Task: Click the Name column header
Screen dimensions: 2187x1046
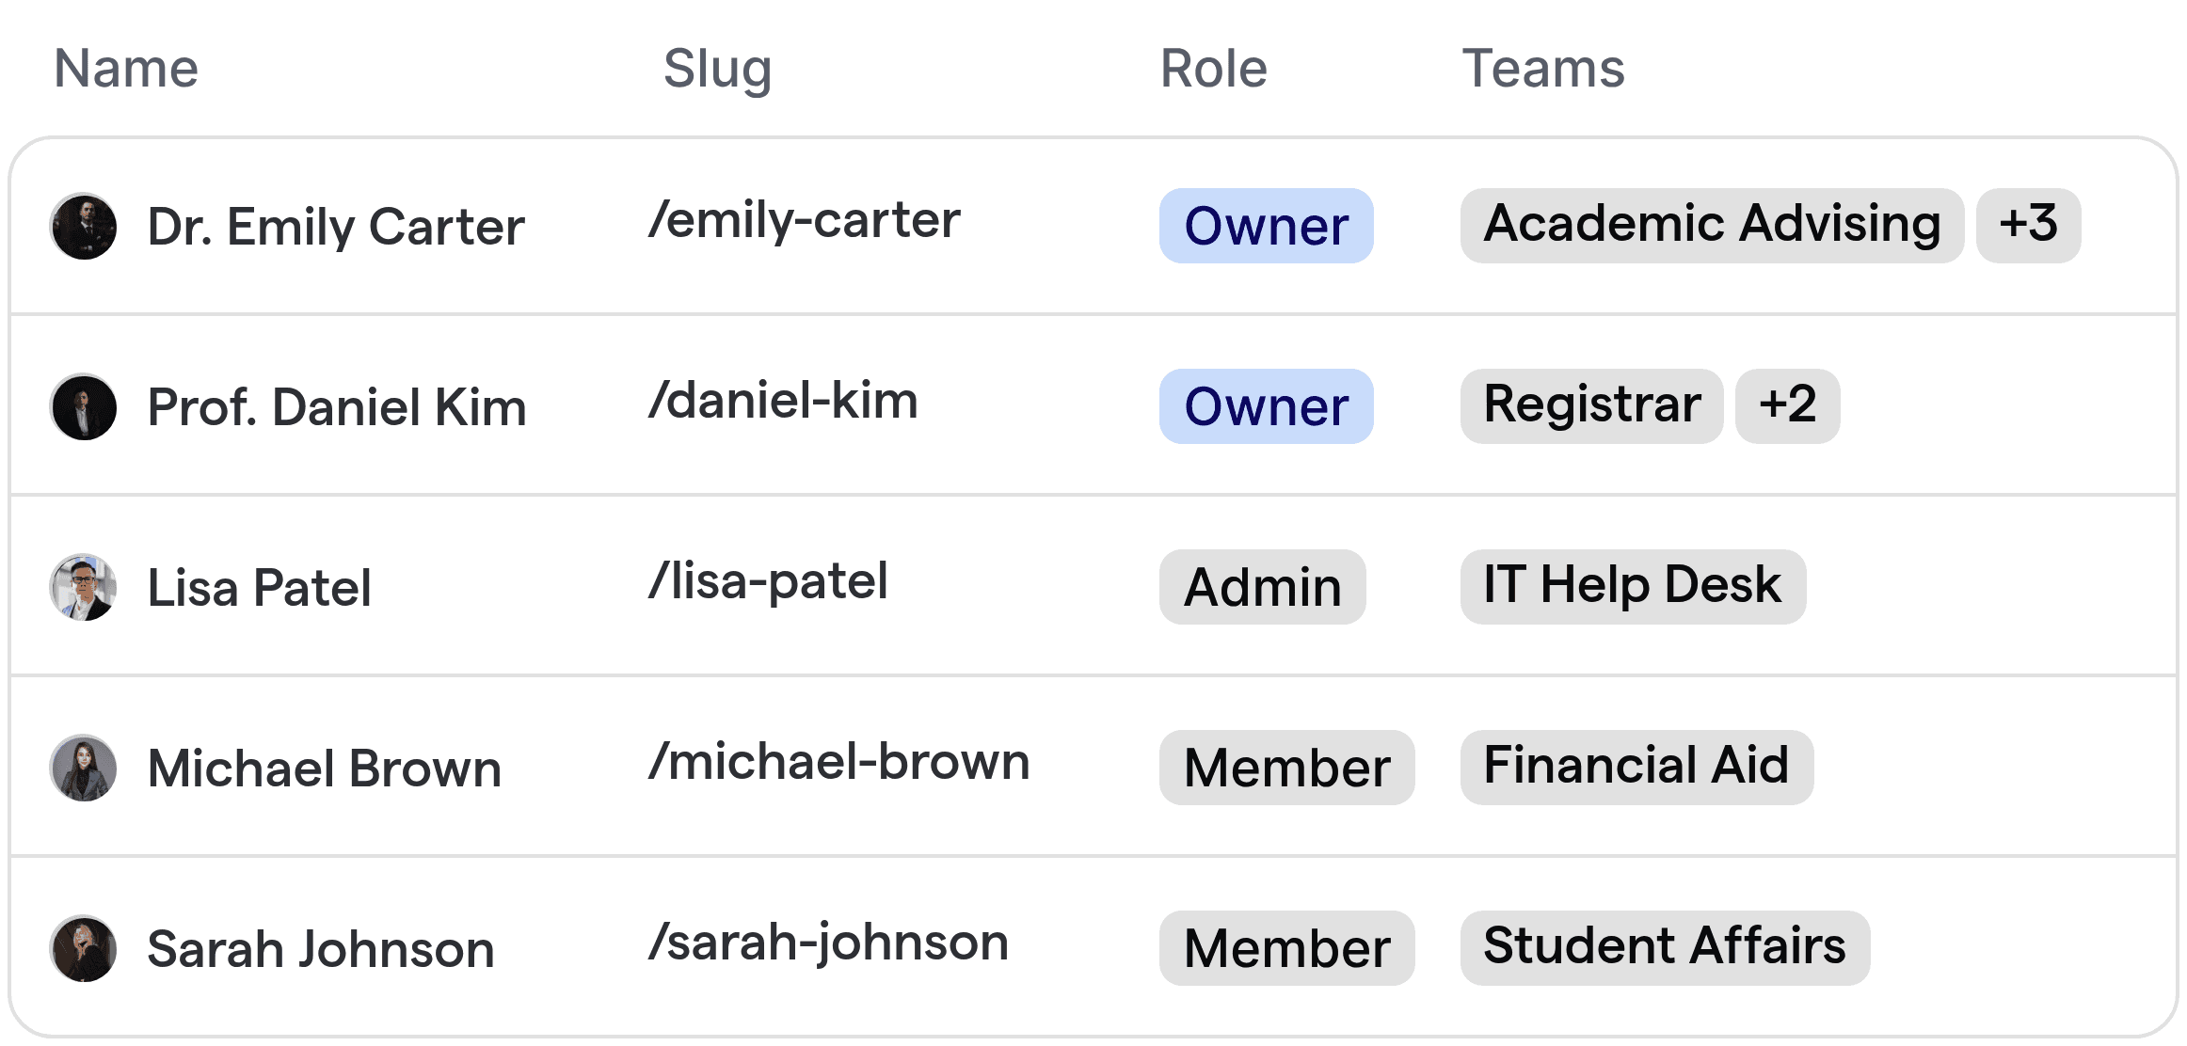Action: (125, 68)
